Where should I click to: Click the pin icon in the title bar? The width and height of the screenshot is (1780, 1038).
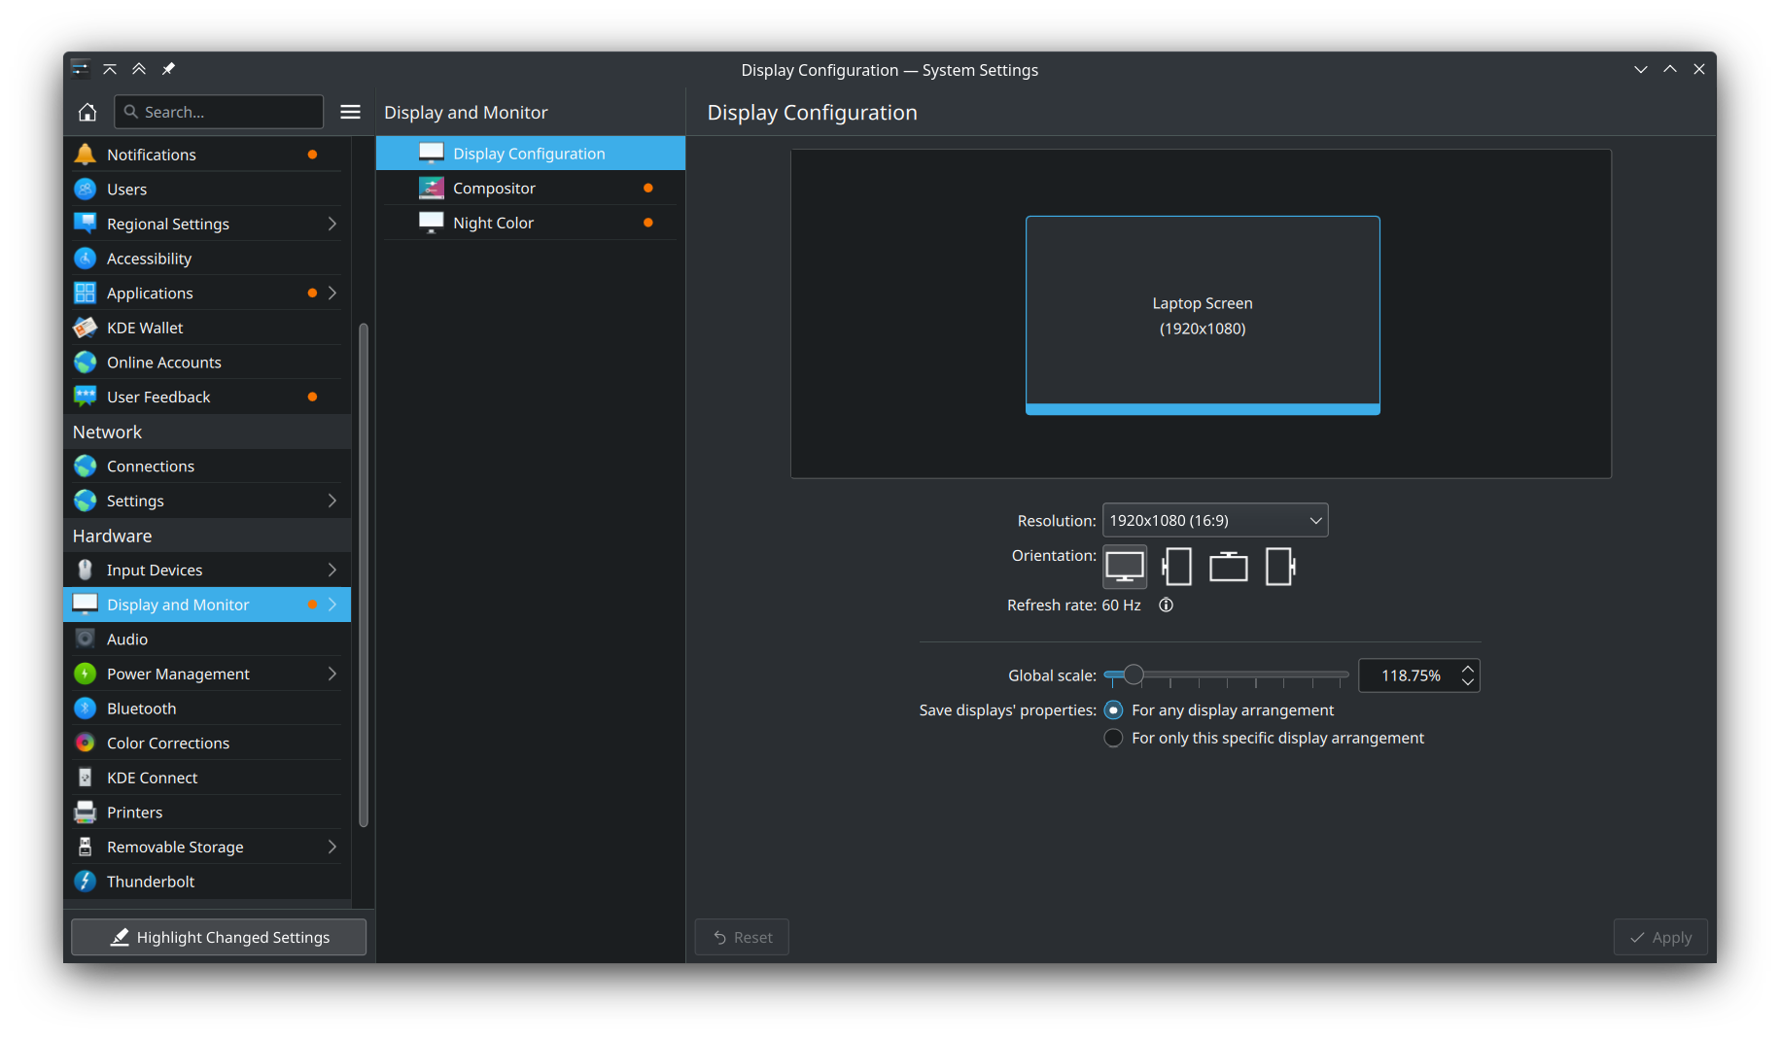tap(168, 69)
